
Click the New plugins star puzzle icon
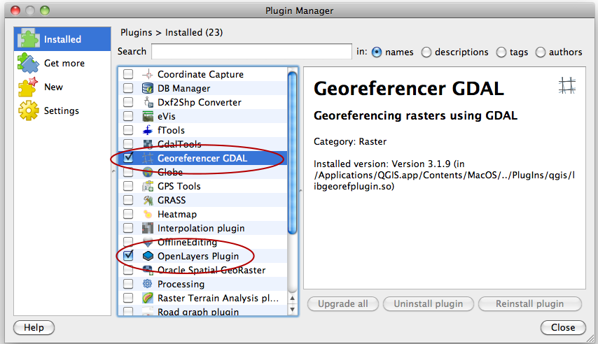click(28, 87)
